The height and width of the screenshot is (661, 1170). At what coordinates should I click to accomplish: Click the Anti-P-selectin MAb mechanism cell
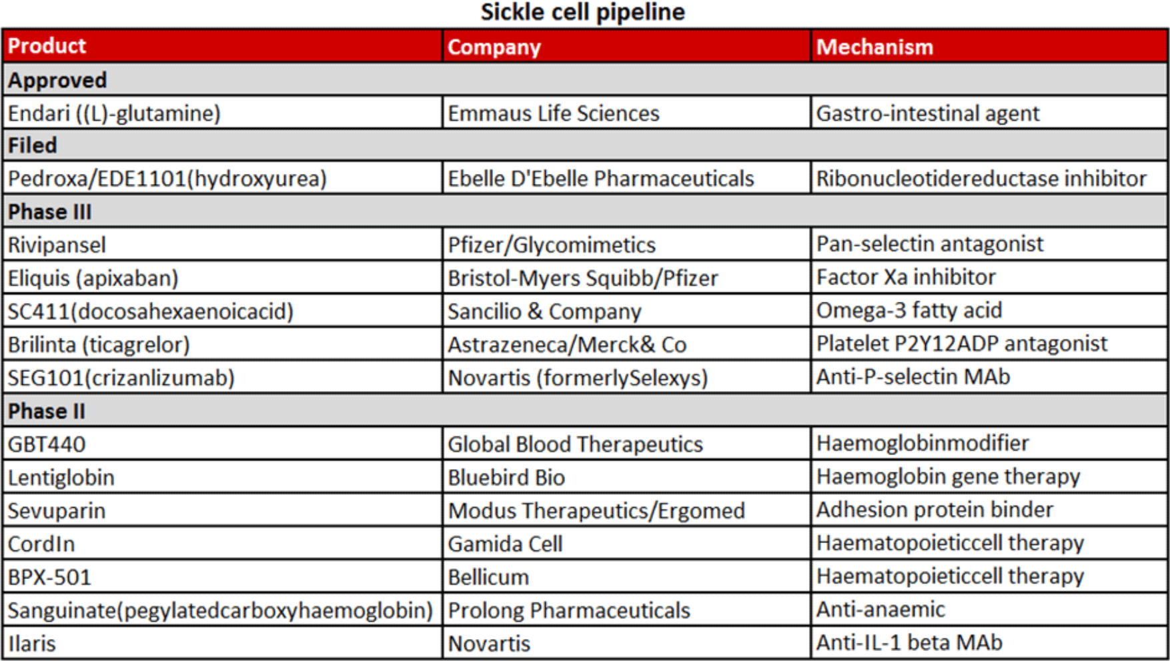(989, 377)
